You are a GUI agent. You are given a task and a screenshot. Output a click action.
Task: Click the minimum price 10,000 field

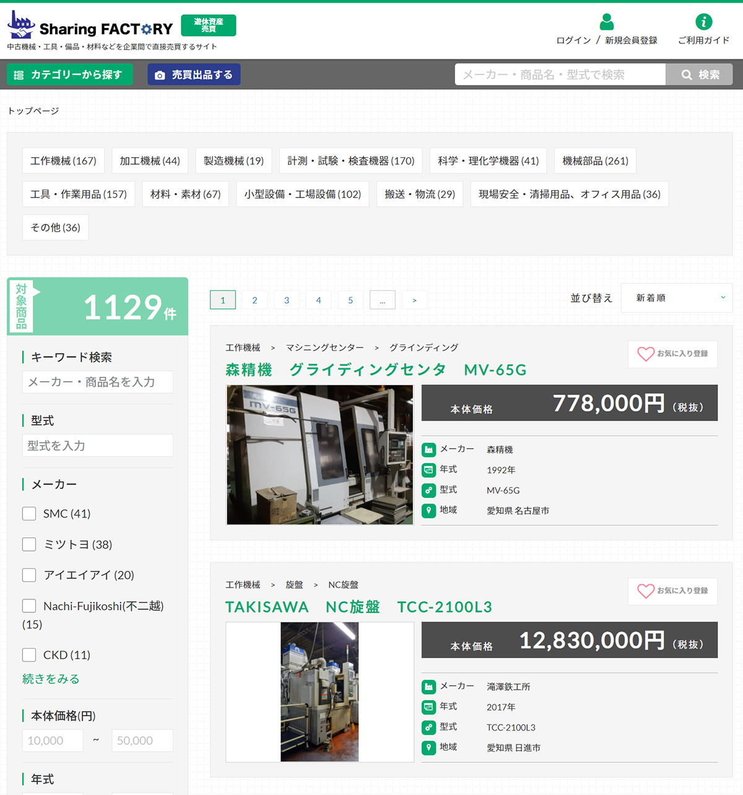coord(53,741)
